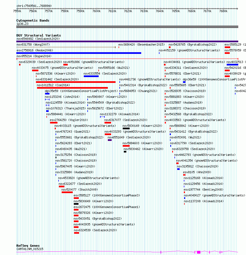The width and height of the screenshot is (246, 255).
Task: Click the Cytogenetic Bands track title
Action: pos(33,20)
